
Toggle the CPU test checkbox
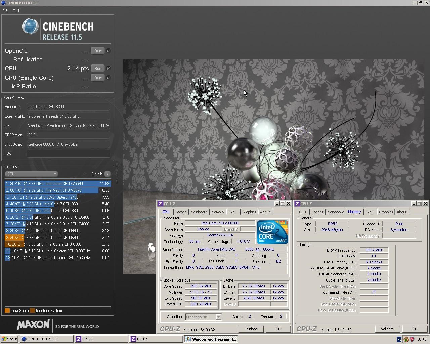(109, 68)
